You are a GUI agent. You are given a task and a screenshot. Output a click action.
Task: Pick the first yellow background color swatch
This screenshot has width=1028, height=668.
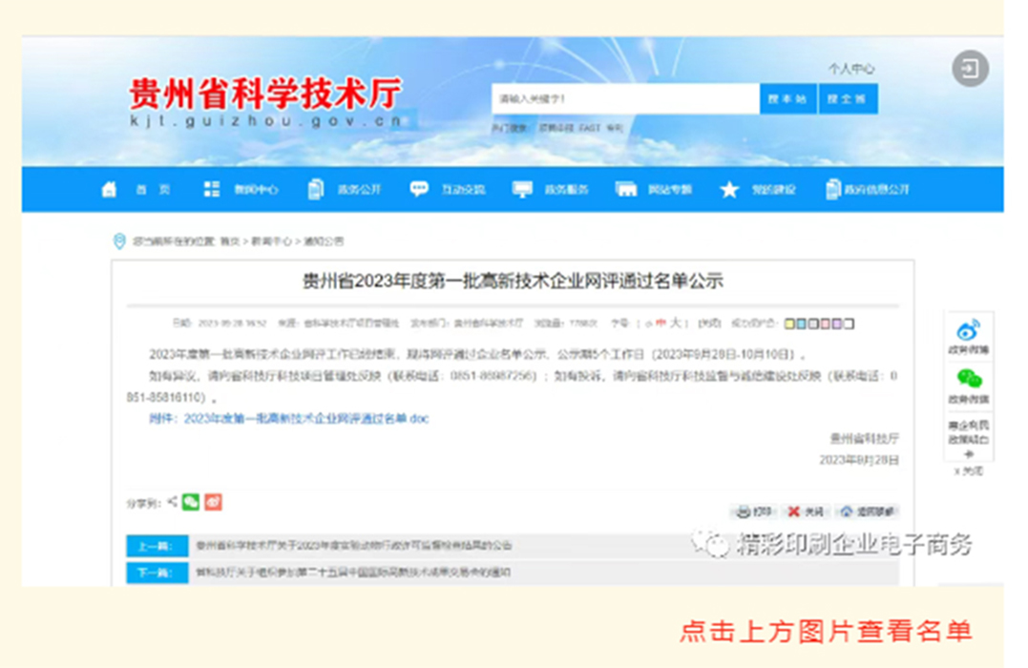coord(788,324)
